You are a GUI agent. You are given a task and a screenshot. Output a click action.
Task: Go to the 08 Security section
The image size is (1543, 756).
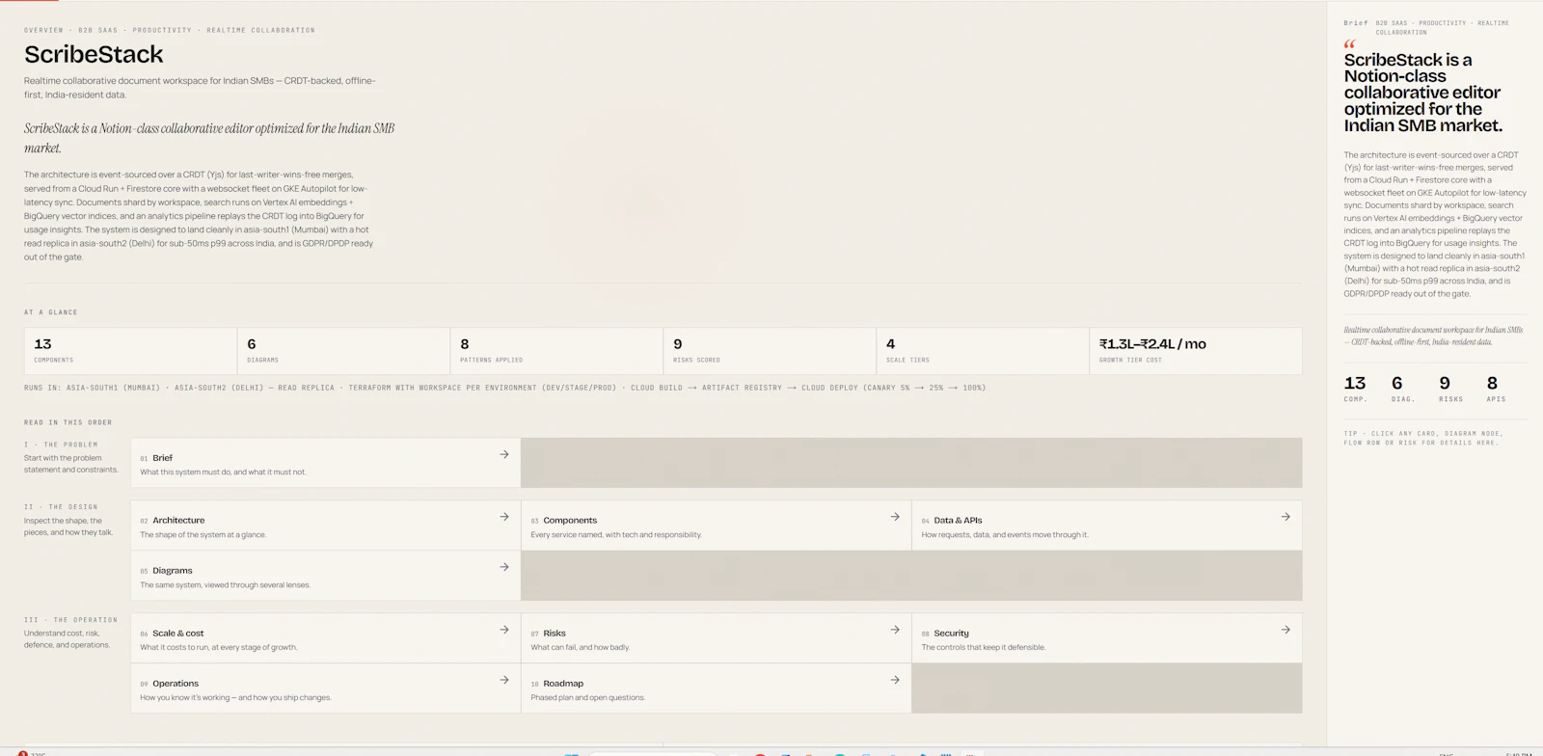click(1107, 638)
